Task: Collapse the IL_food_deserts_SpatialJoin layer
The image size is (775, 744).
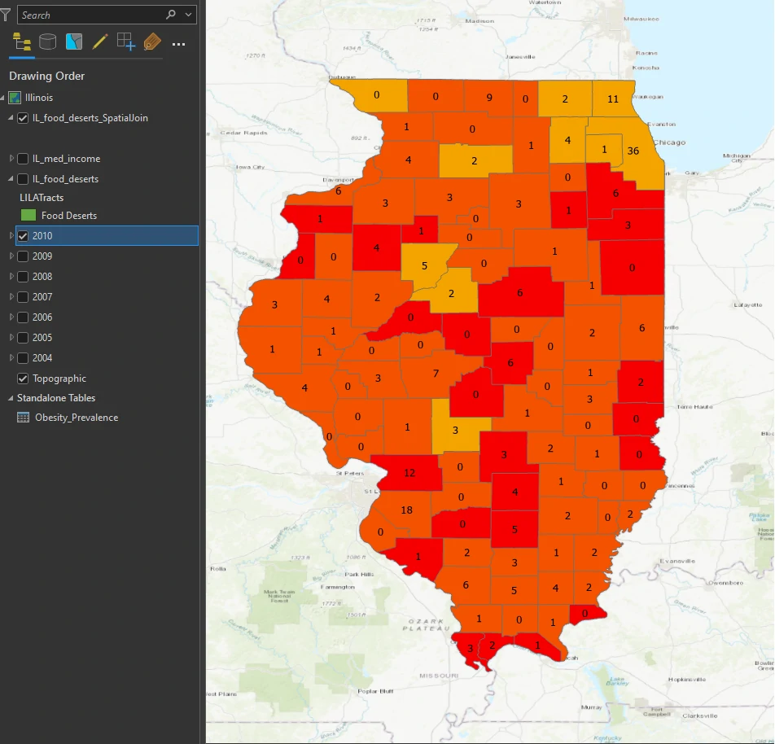Action: pos(11,118)
